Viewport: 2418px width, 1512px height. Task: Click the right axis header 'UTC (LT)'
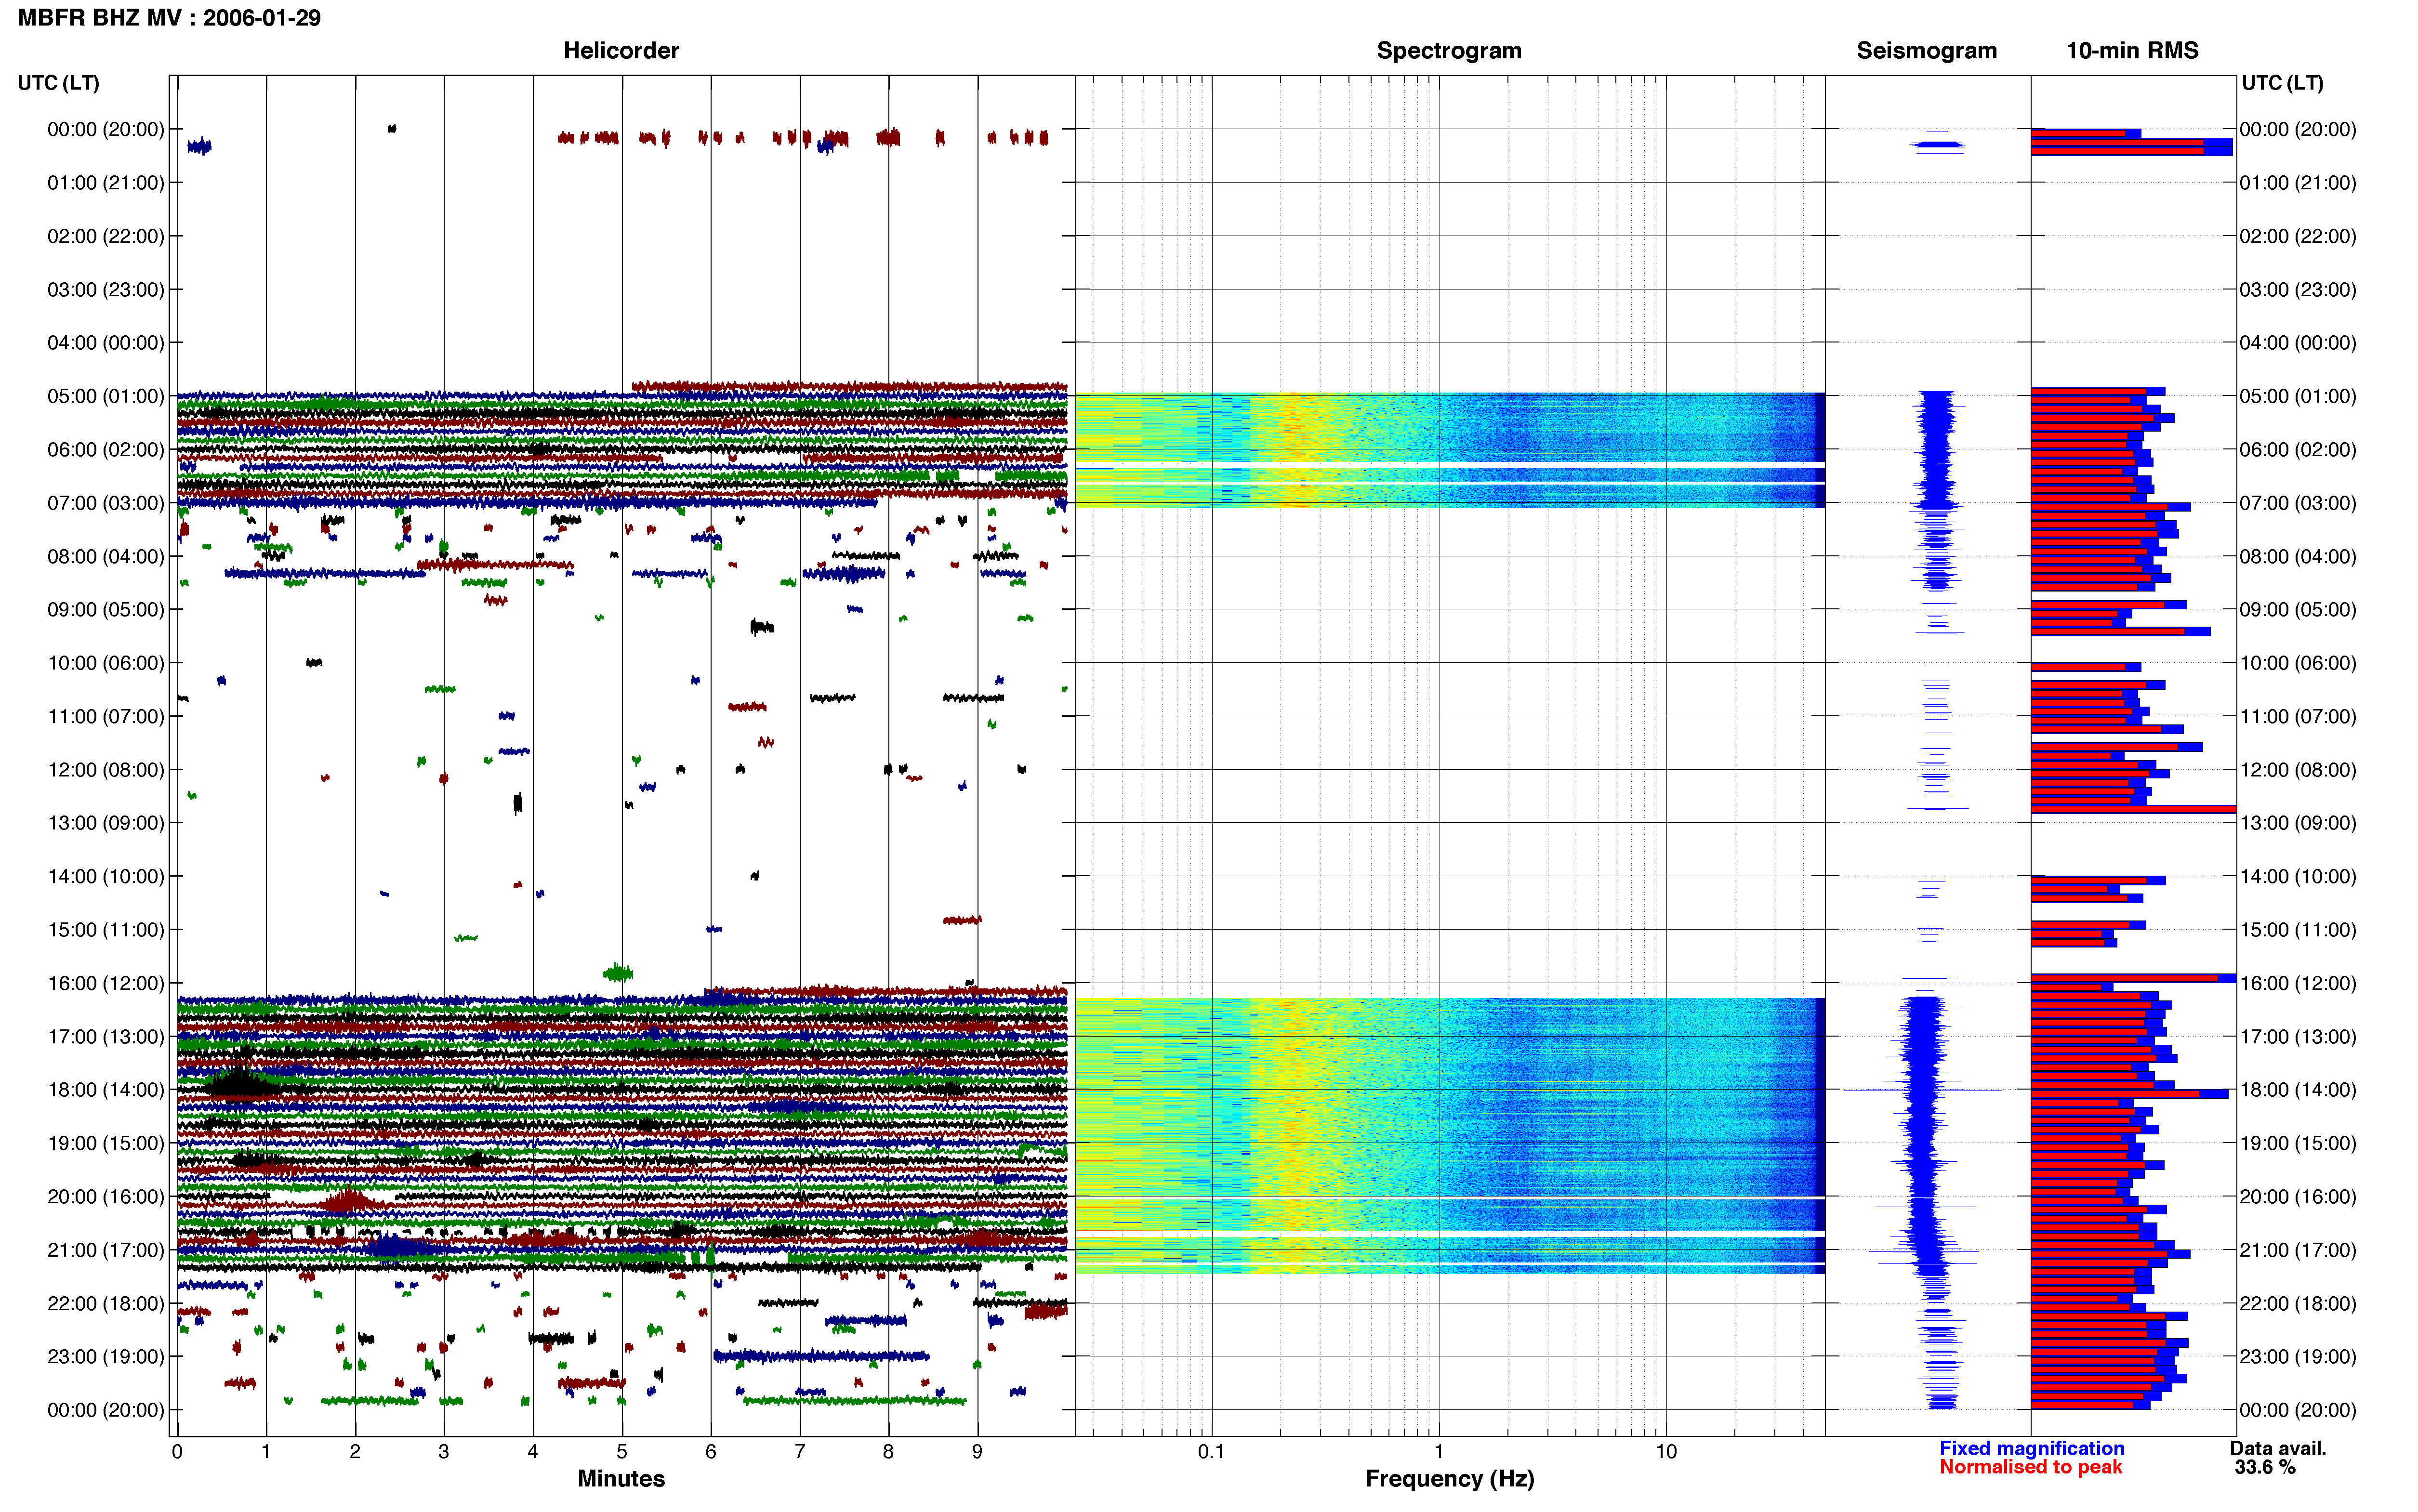tap(2282, 83)
